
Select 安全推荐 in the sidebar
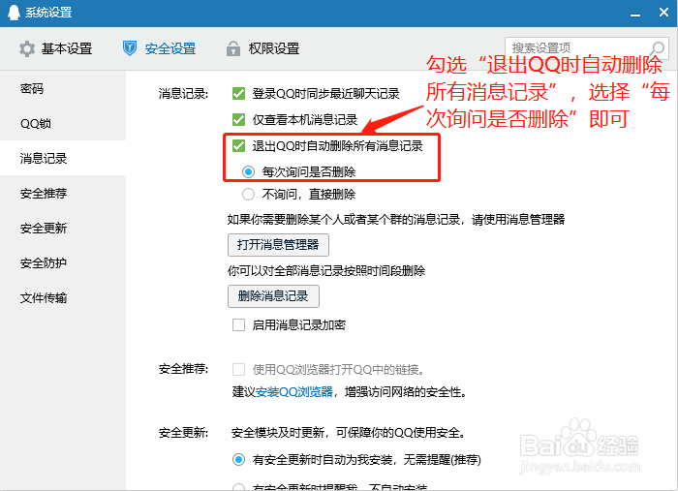tap(63, 193)
